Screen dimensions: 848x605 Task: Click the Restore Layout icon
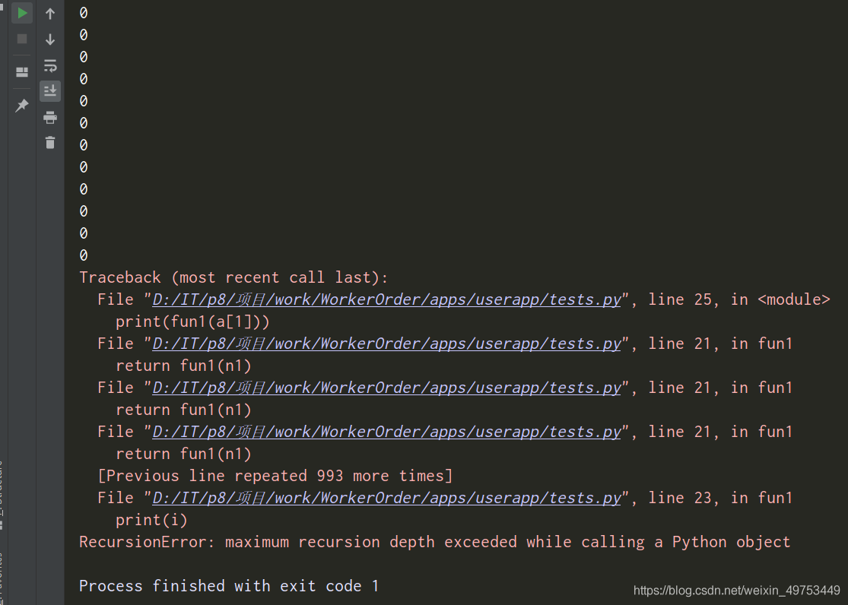[x=22, y=72]
